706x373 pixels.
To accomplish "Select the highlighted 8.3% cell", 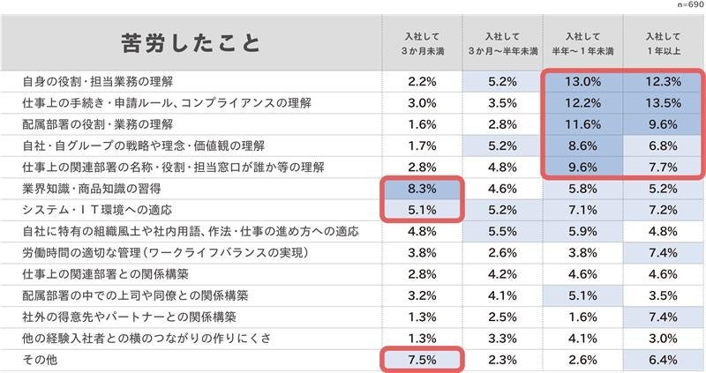I will click(422, 189).
